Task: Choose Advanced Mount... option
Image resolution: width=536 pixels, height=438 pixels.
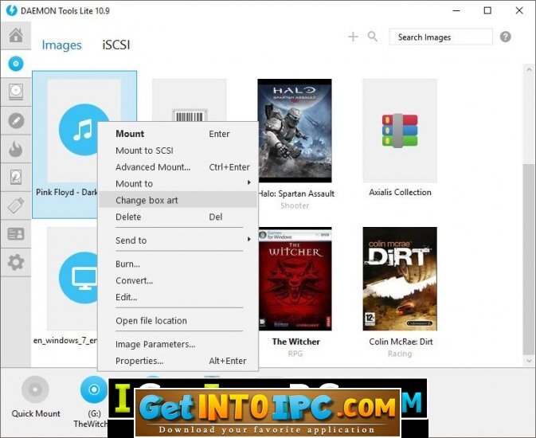Action: (178, 167)
